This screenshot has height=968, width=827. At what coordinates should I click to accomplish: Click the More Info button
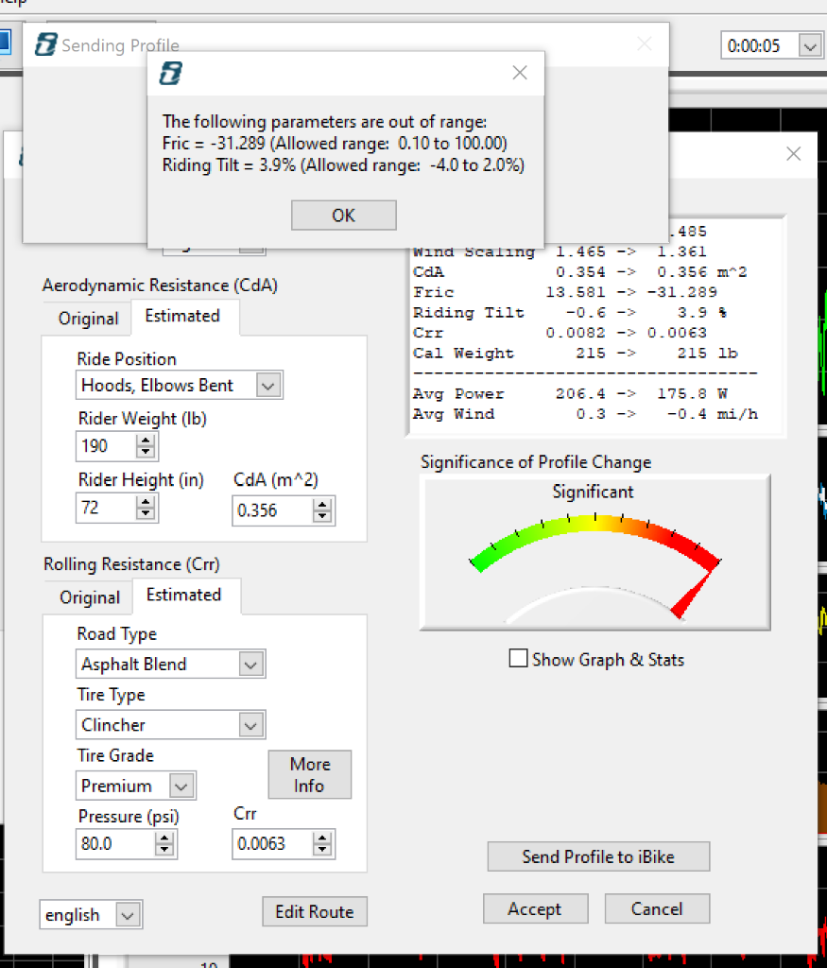coord(309,774)
